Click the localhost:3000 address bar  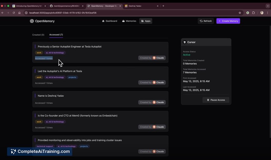(x=133, y=13)
